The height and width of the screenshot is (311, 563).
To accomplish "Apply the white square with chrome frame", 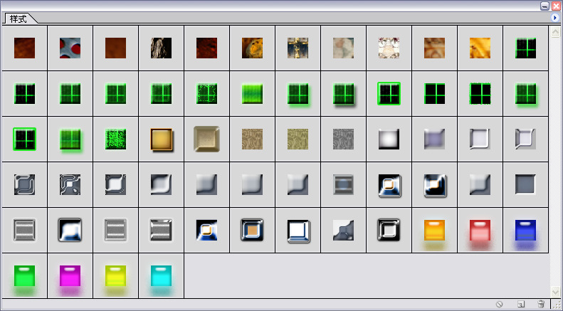I will point(298,231).
